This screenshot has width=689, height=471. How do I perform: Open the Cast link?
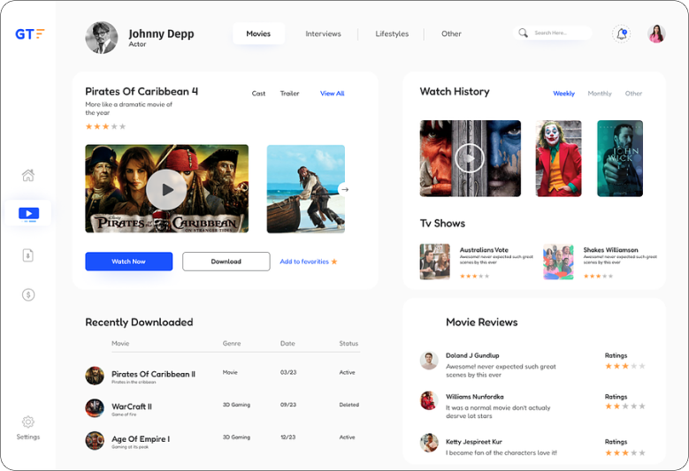[x=258, y=94]
